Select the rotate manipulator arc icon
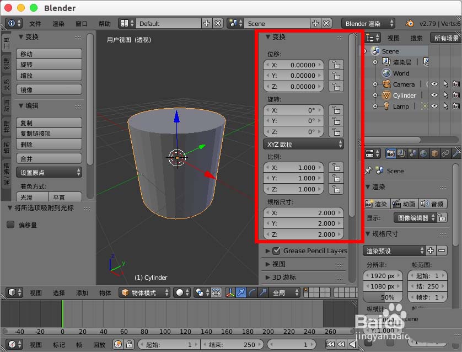This screenshot has width=462, height=352. 252,292
